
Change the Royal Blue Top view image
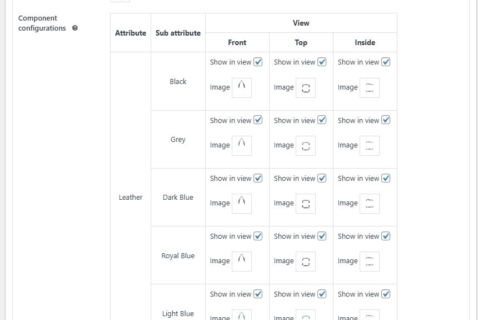306,261
